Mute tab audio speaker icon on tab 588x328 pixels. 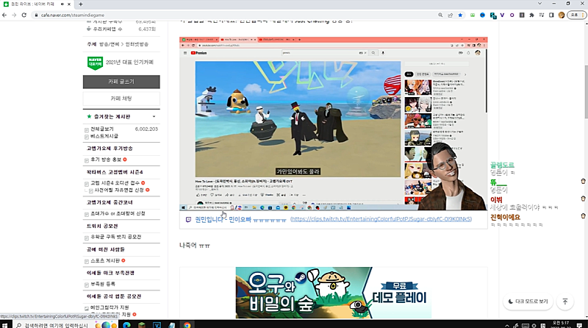(x=62, y=4)
